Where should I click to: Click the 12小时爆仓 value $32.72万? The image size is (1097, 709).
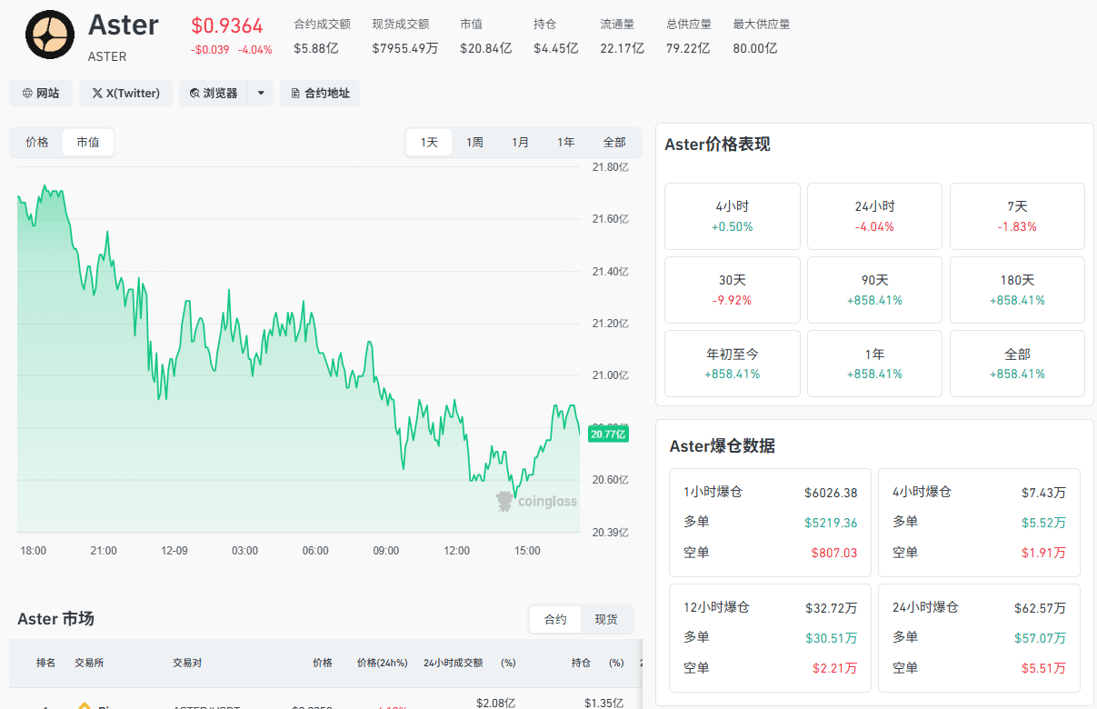click(x=831, y=608)
